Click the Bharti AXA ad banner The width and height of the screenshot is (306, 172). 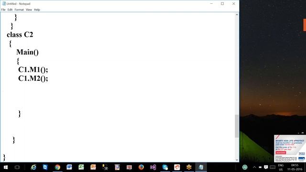[x=290, y=148]
